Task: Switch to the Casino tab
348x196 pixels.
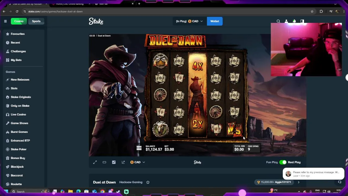Action: click(x=19, y=21)
